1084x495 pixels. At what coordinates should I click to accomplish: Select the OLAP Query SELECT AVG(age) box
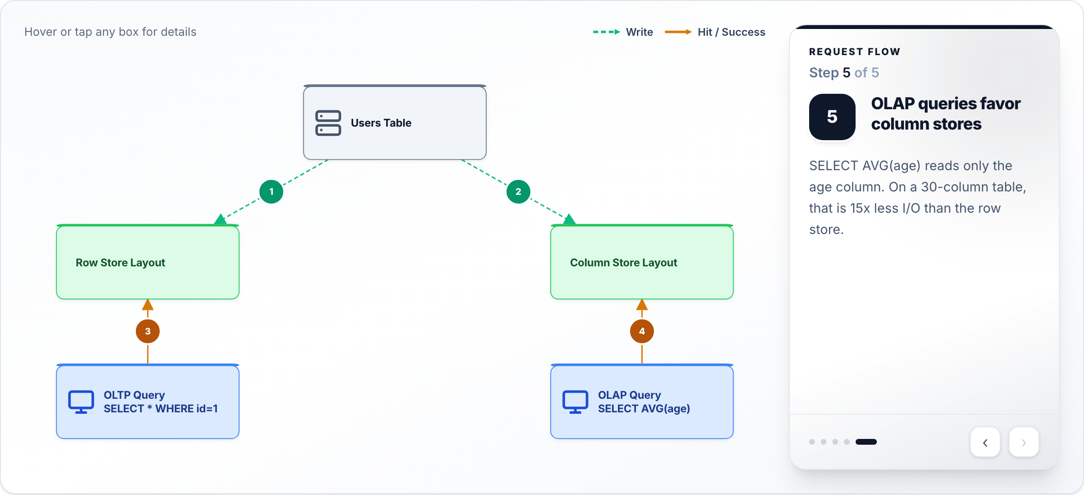(x=642, y=402)
